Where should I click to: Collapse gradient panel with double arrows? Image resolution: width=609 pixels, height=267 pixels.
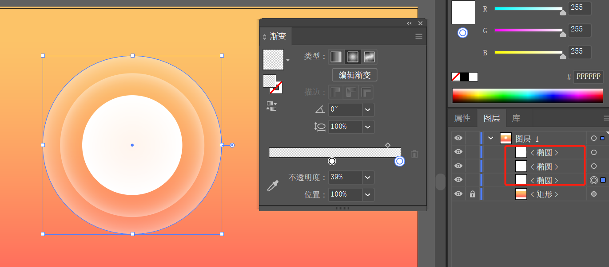pyautogui.click(x=409, y=23)
